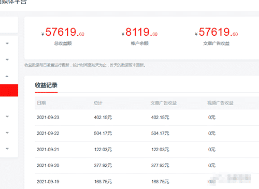The image size is (259, 189).
Task: Select the 2021-09-23 record row
Action: coord(147,118)
